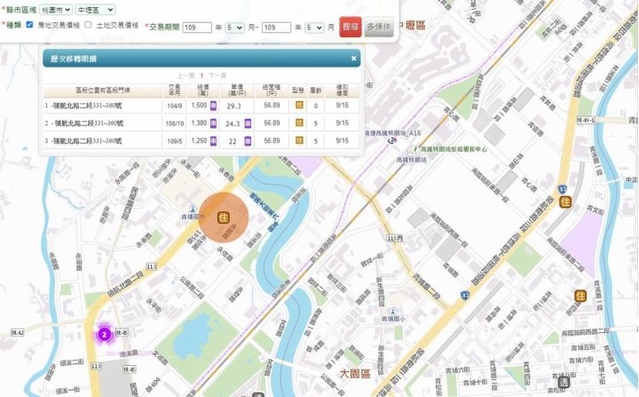Click the red 搜尋 search button

coord(351,27)
